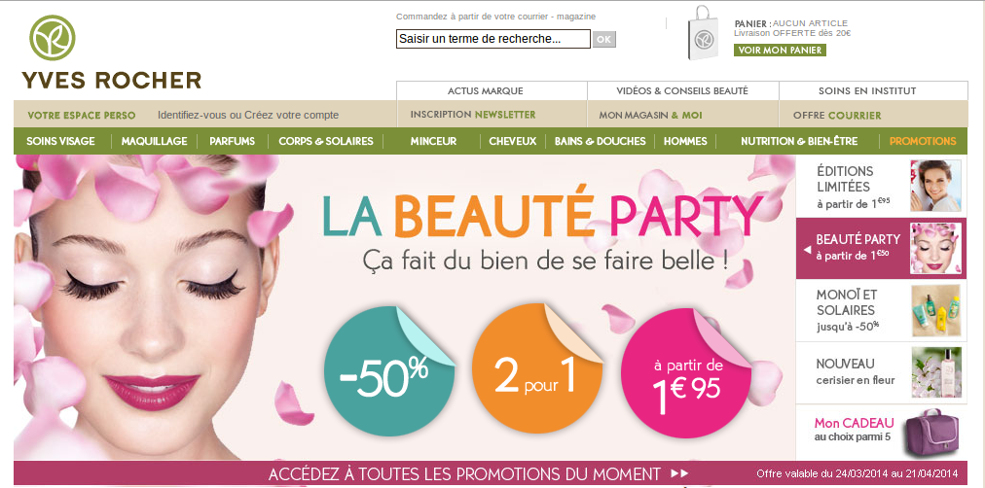Image resolution: width=985 pixels, height=488 pixels.
Task: Click the shopping bag basket icon
Action: (703, 33)
